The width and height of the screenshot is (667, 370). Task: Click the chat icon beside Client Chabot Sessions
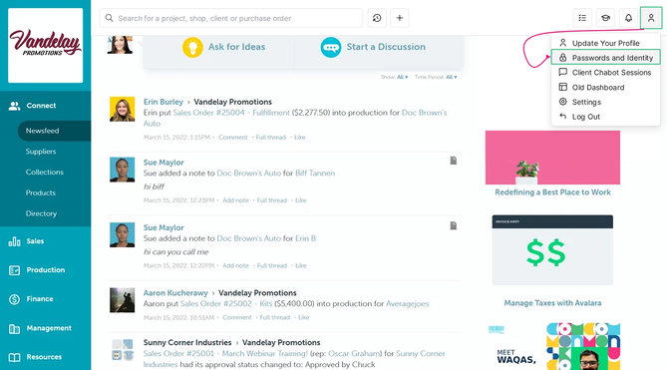pos(562,72)
